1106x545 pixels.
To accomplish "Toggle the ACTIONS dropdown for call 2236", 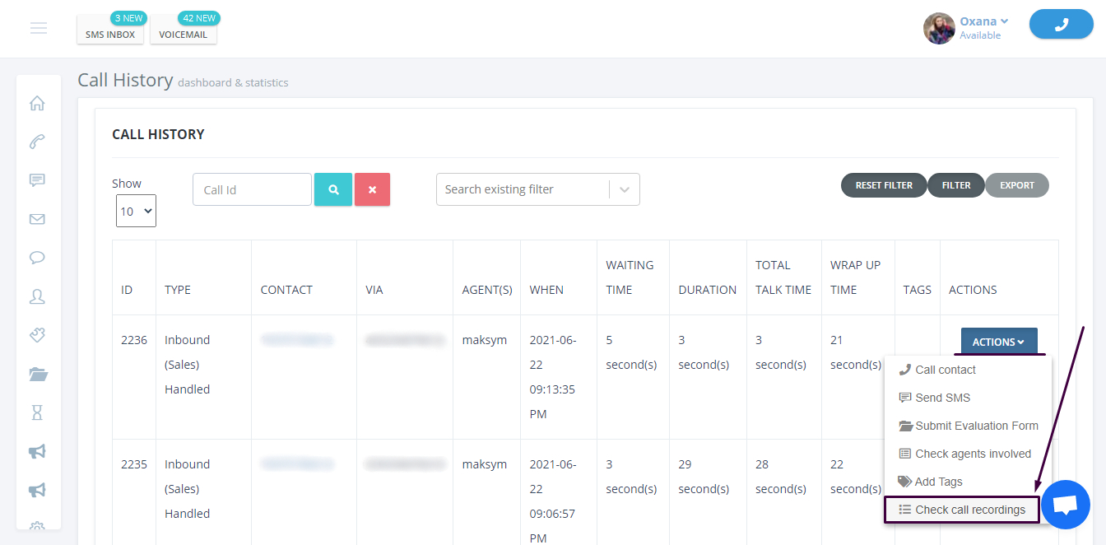I will 999,342.
